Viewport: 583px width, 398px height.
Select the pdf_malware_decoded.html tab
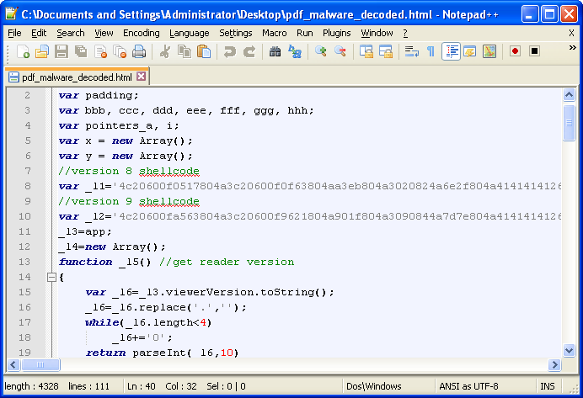(x=71, y=77)
